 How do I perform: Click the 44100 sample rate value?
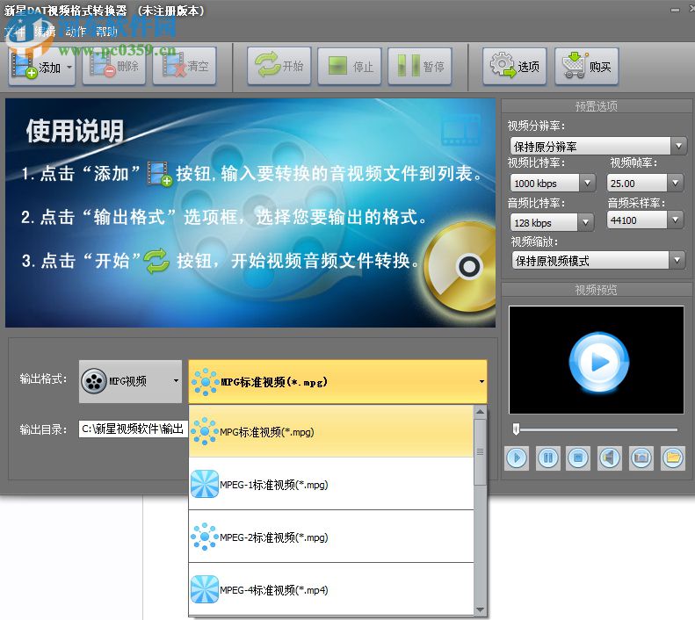[x=637, y=220]
